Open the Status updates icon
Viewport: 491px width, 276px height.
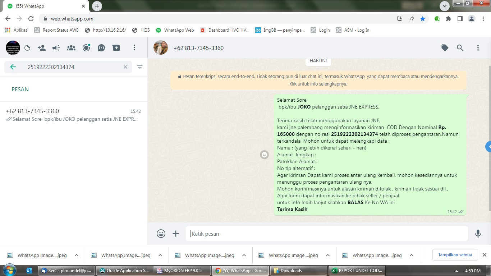tap(27, 48)
